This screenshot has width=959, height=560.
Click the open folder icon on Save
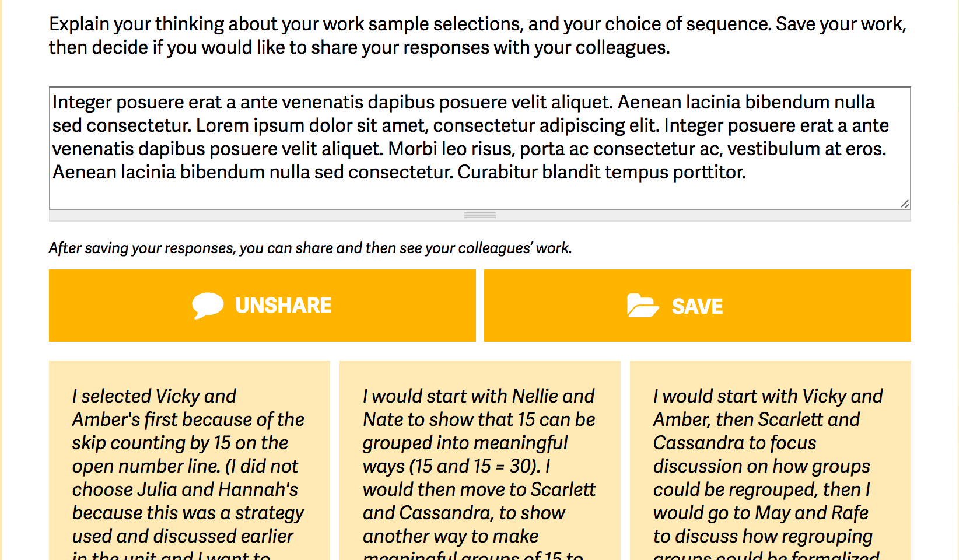tap(643, 306)
